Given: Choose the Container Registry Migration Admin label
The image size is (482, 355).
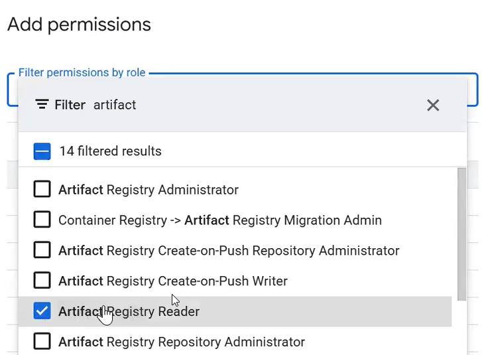Looking at the screenshot, I should (219, 220).
